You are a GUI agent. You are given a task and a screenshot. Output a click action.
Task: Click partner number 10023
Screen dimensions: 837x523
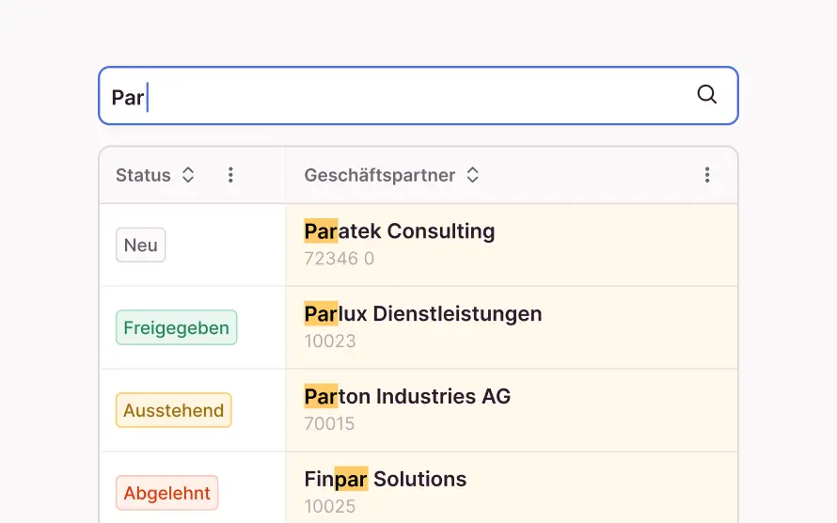click(x=330, y=341)
